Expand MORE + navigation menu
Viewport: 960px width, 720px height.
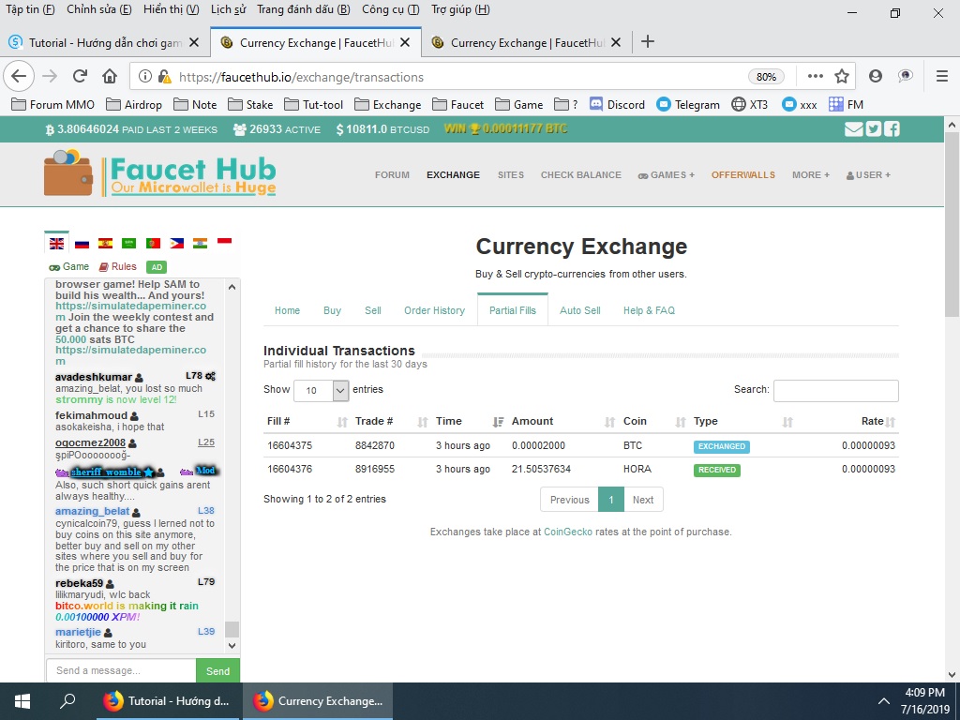[811, 175]
